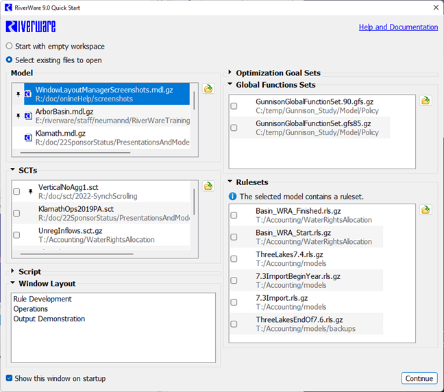Collapse the Window Layout section
This screenshot has height=392, width=444.
pyautogui.click(x=13, y=284)
